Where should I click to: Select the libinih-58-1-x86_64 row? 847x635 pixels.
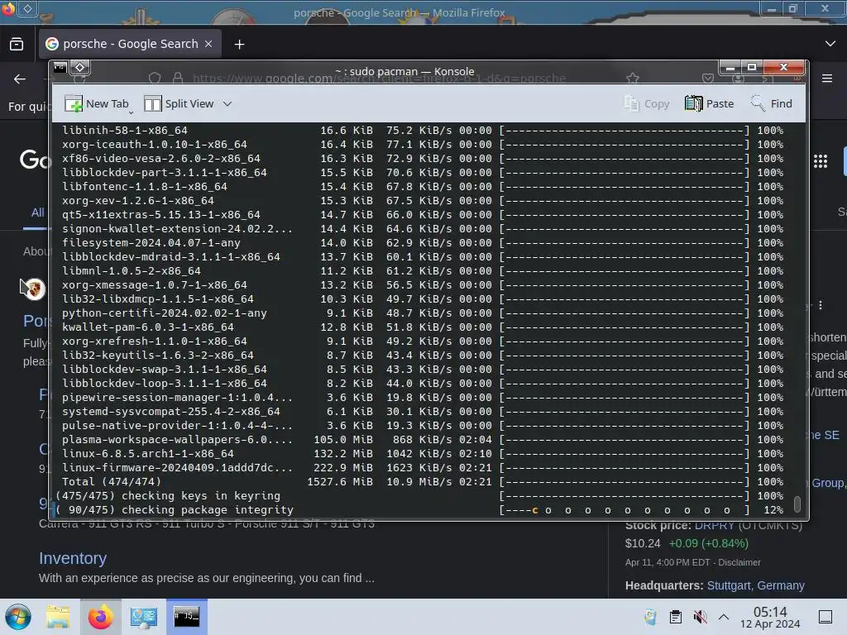423,130
